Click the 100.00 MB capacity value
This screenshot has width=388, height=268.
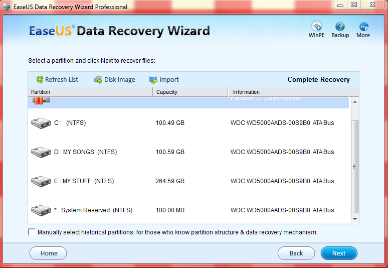pos(170,210)
